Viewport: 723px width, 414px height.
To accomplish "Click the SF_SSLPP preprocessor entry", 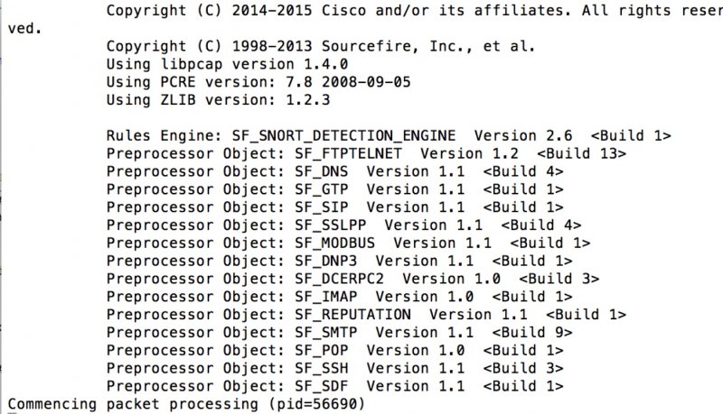I will click(344, 225).
